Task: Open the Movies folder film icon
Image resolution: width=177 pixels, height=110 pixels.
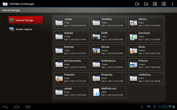Action: coord(96,51)
